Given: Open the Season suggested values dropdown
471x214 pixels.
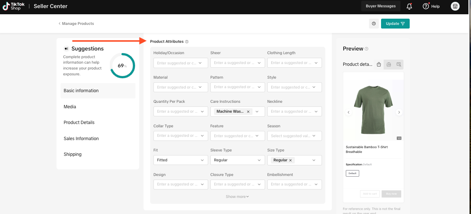Looking at the screenshot, I should coord(294,136).
